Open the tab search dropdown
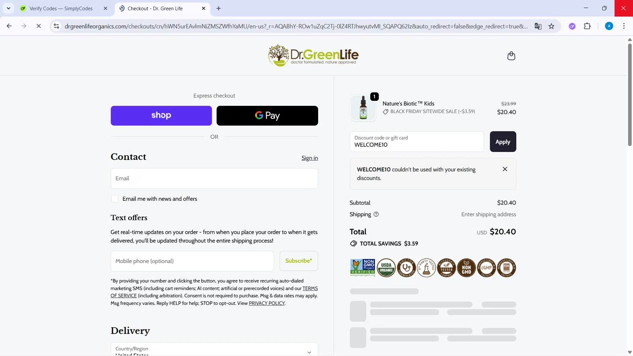 [x=8, y=8]
